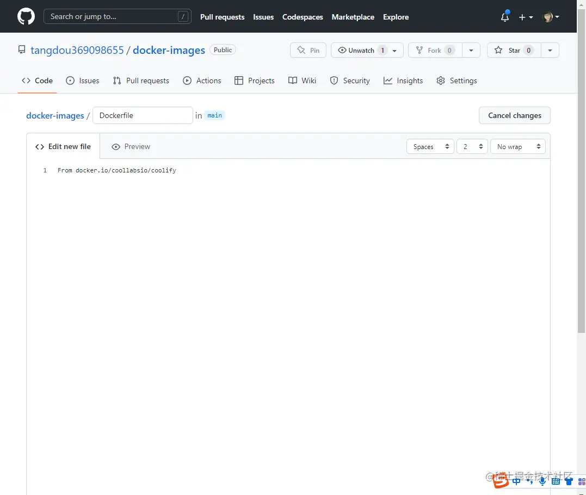Expand the Fork options arrow
Image resolution: width=586 pixels, height=495 pixels.
[x=471, y=50]
